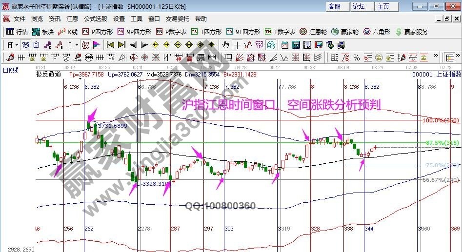
Task: Click the calendar date icon
Action: tap(285, 45)
